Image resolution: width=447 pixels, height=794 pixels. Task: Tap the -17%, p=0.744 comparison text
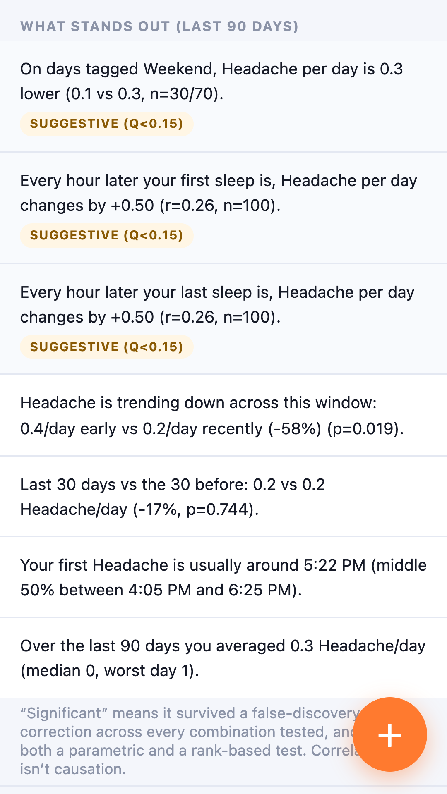(x=195, y=509)
